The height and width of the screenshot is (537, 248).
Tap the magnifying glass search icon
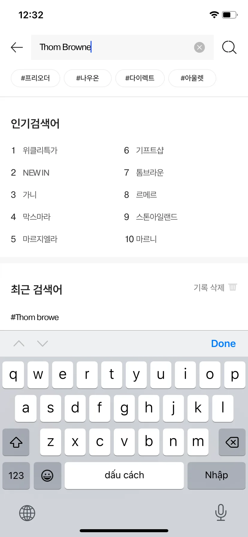point(229,47)
